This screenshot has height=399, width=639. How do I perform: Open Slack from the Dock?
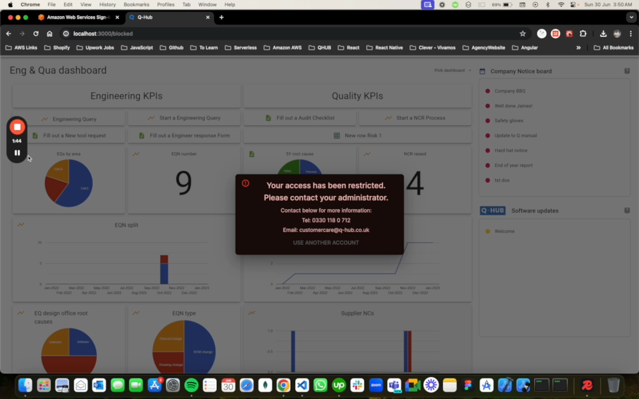coord(357,385)
